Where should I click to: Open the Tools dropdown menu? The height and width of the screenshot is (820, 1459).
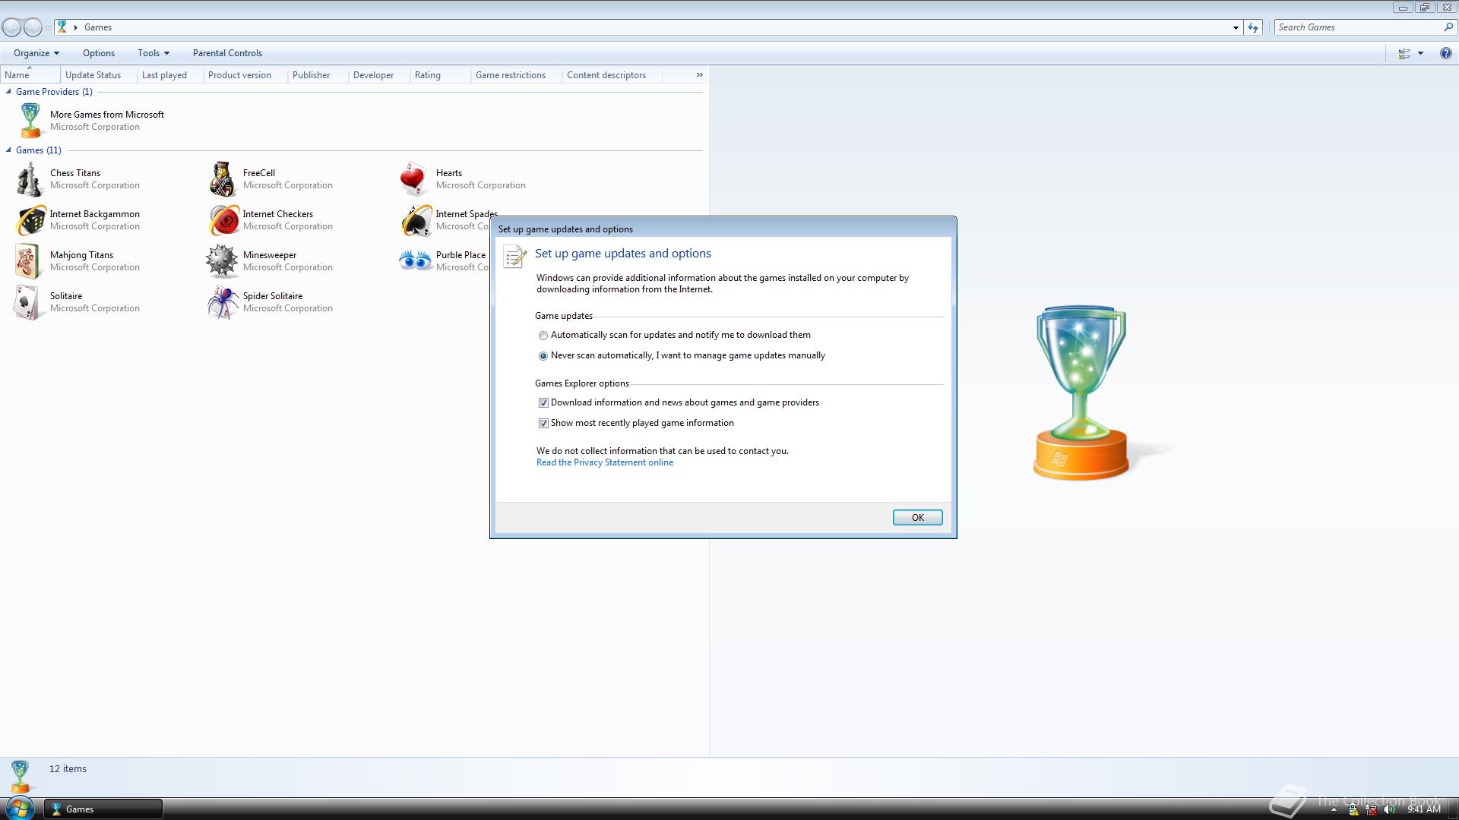pos(153,53)
